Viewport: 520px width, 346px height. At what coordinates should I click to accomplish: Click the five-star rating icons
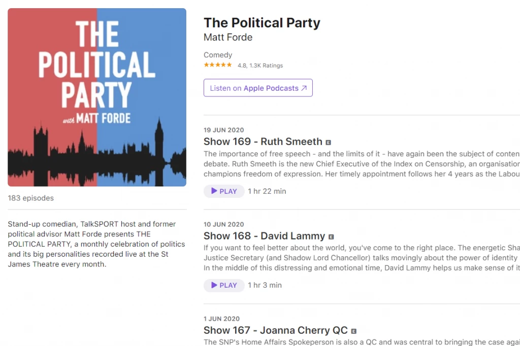tap(218, 65)
